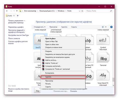Go up one folder level arrow

(x=17, y=11)
